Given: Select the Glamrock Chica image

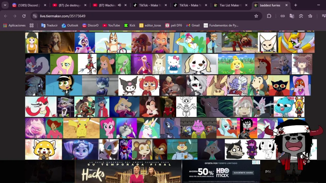Looking at the screenshot, I should coord(85,43).
